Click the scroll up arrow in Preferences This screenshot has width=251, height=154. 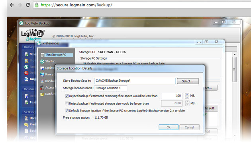235,54
